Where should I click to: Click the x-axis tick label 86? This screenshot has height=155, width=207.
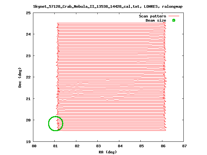click(163, 146)
